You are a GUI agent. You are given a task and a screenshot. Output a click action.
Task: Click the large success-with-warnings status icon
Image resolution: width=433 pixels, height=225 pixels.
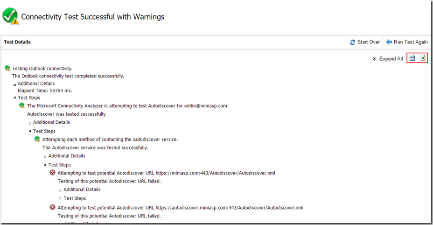tap(10, 16)
